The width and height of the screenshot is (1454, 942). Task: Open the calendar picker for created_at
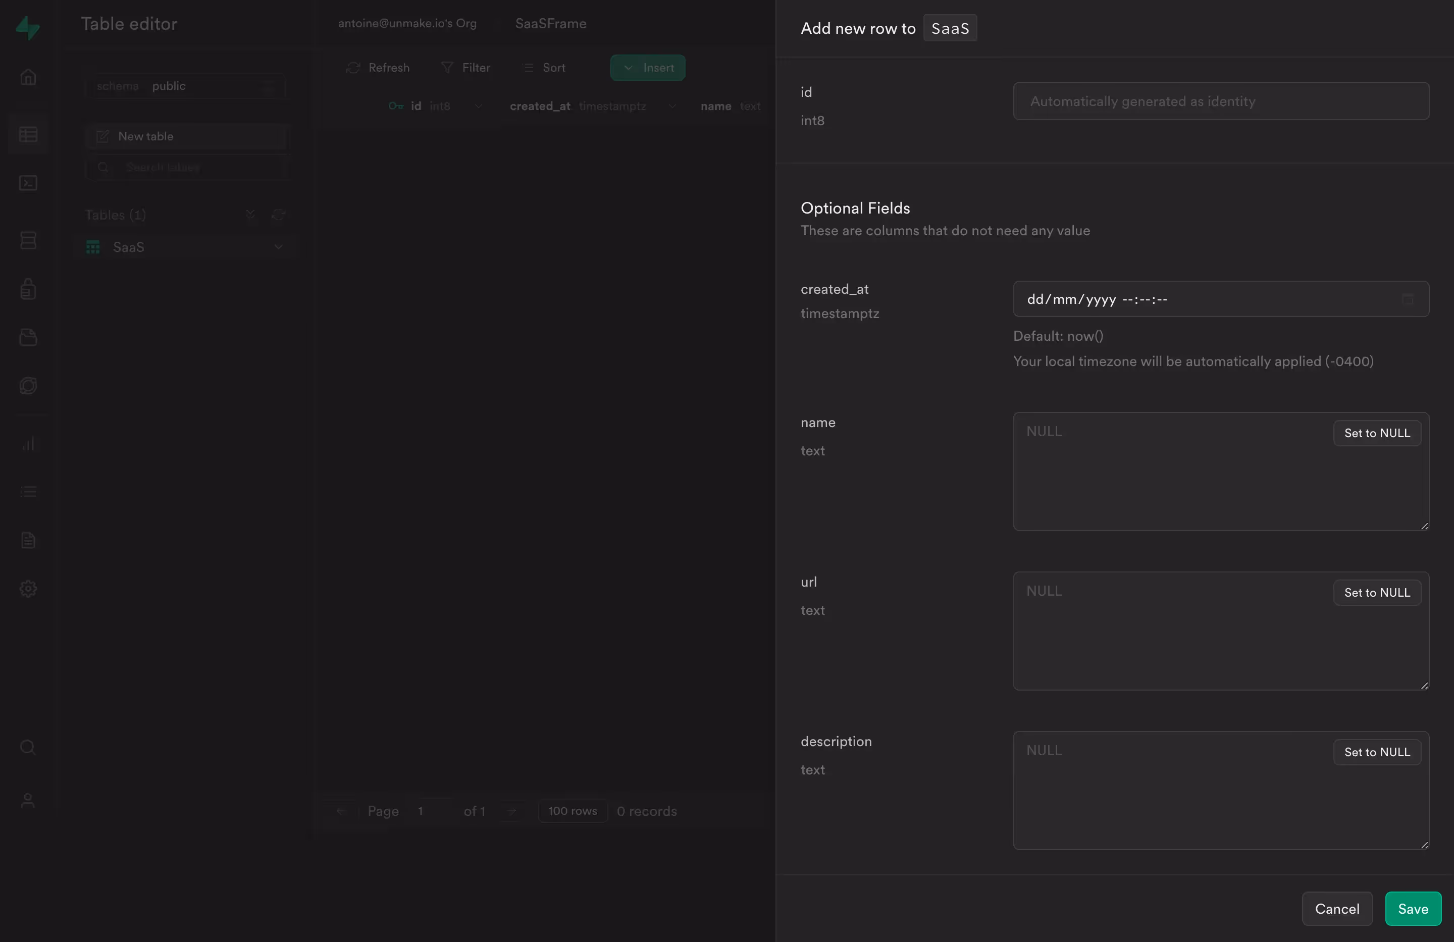[x=1408, y=299]
